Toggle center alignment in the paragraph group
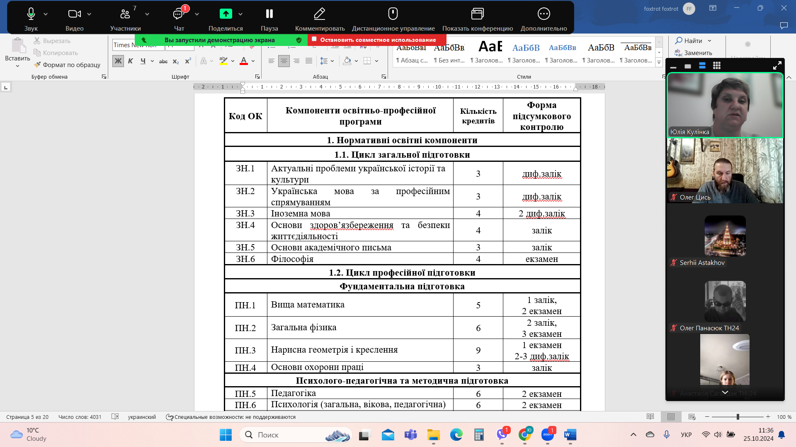This screenshot has height=447, width=796. coord(284,61)
